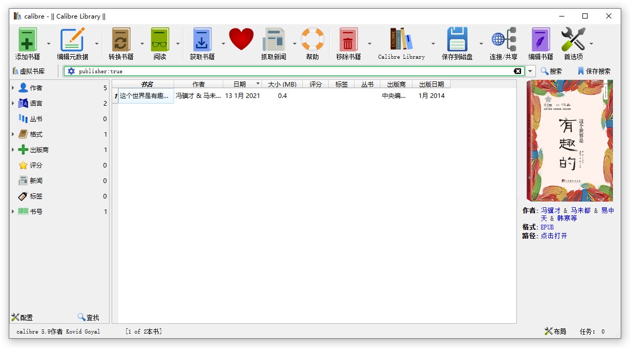This screenshot has width=630, height=348.
Task: Click 配置 (Configure) in tag browser
Action: [22, 318]
